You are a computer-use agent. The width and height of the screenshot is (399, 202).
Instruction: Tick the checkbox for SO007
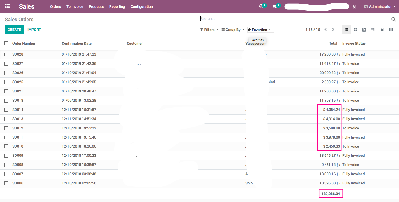6,174
